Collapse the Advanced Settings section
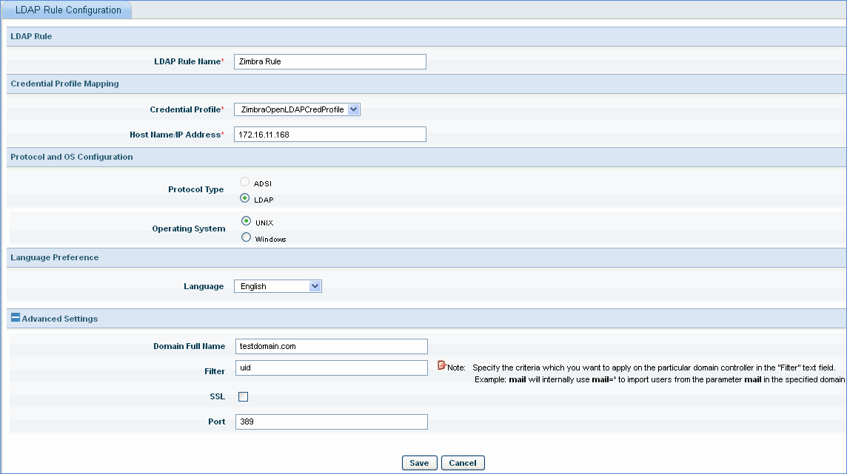Image resolution: width=847 pixels, height=474 pixels. [16, 318]
